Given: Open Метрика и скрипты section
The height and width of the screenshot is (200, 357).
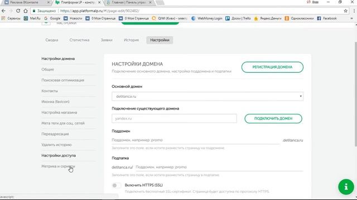Looking at the screenshot, I should point(58,166).
